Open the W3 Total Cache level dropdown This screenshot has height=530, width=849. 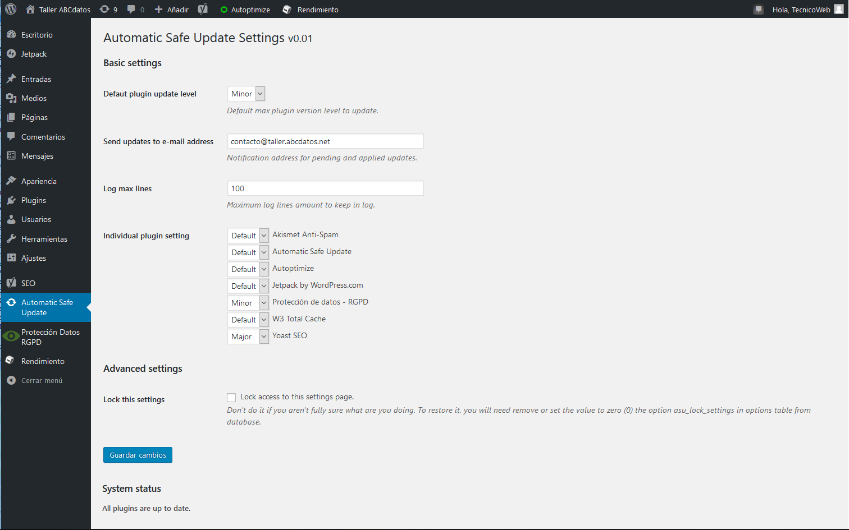(248, 320)
